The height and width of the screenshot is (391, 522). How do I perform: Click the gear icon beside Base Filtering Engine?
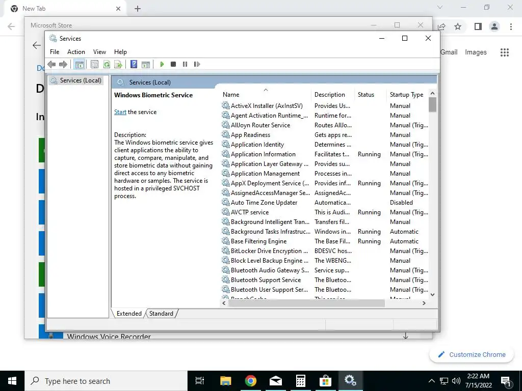tap(226, 241)
